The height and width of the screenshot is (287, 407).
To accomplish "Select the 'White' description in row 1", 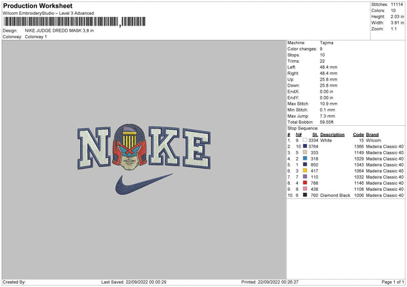I will 326,140.
